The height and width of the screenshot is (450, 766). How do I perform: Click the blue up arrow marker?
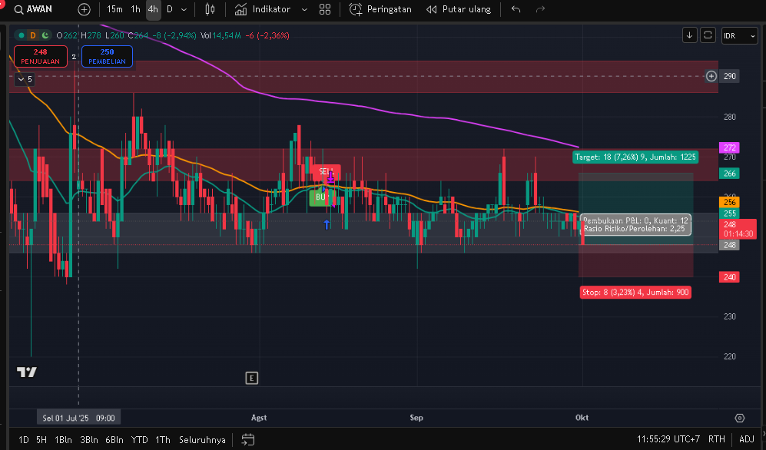tap(327, 224)
